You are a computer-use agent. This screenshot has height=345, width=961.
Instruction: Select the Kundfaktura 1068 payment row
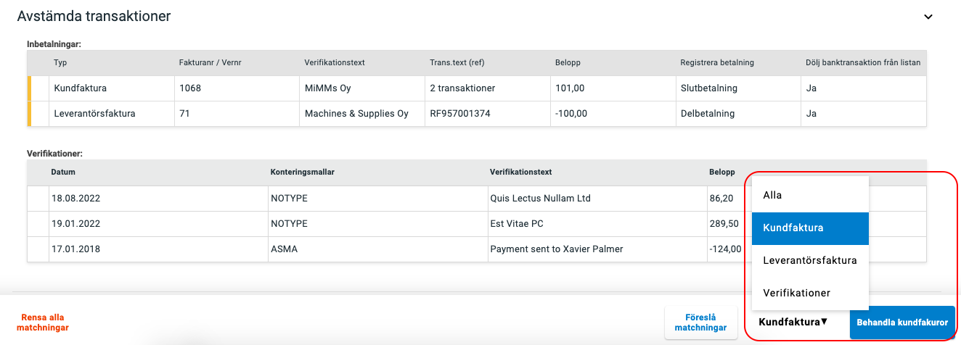pyautogui.click(x=477, y=88)
